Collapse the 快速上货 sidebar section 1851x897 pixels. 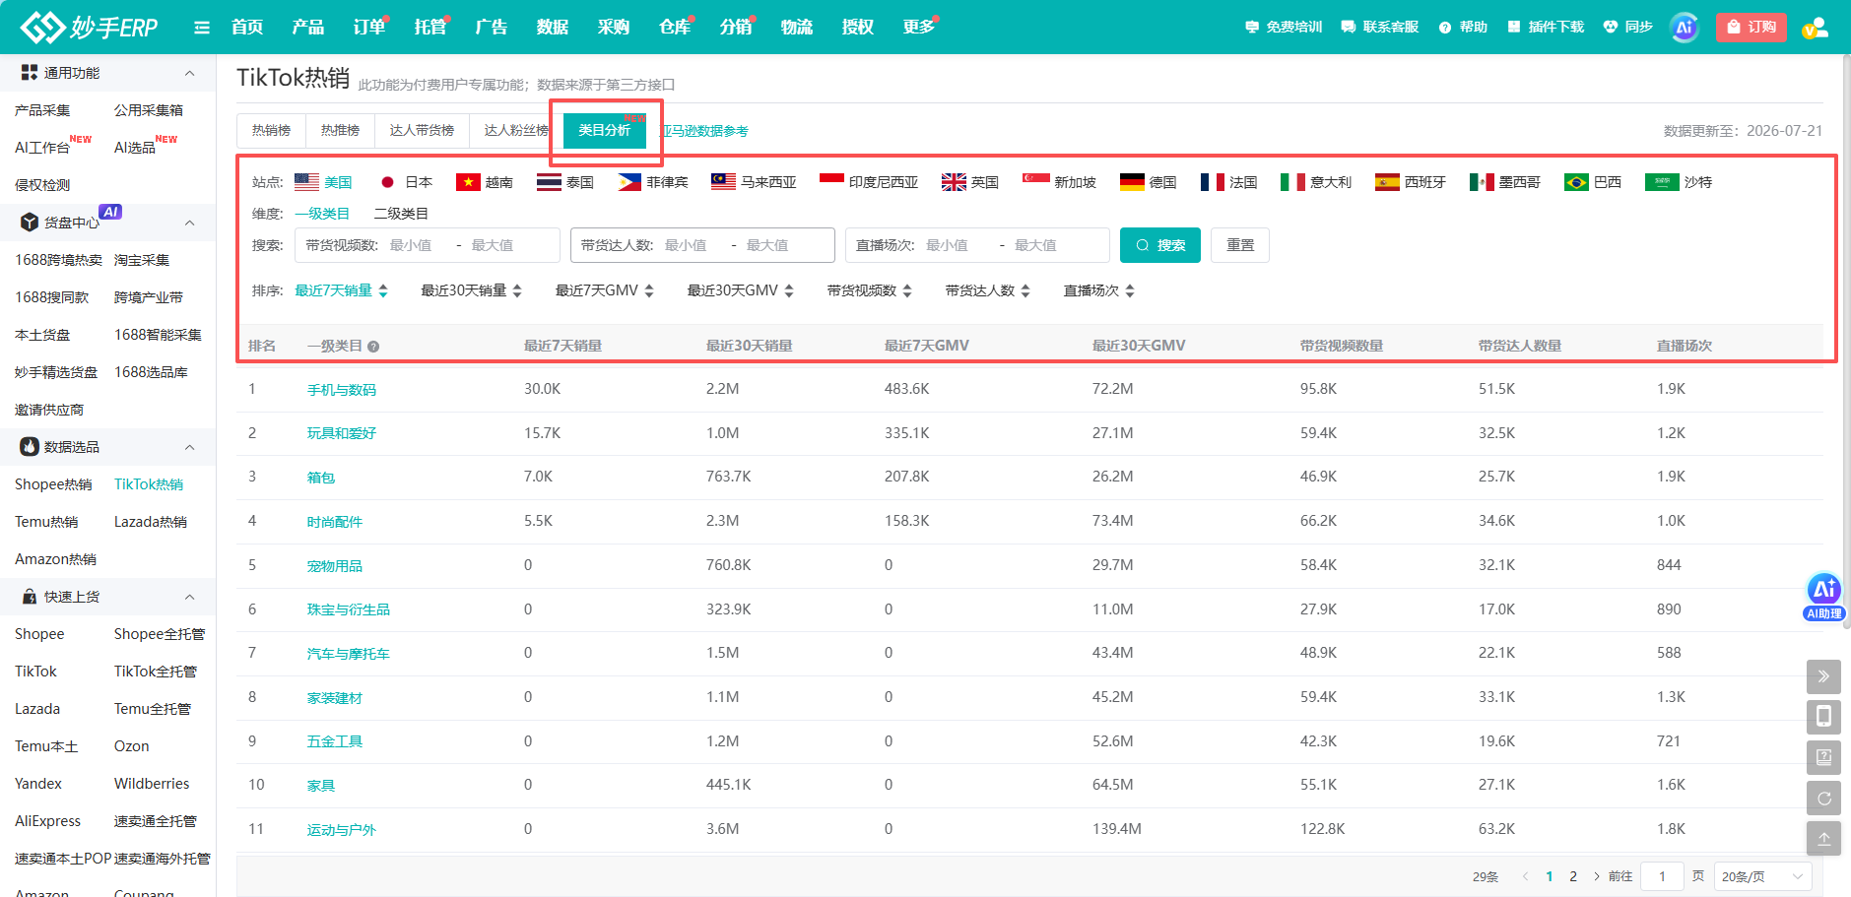pos(190,597)
